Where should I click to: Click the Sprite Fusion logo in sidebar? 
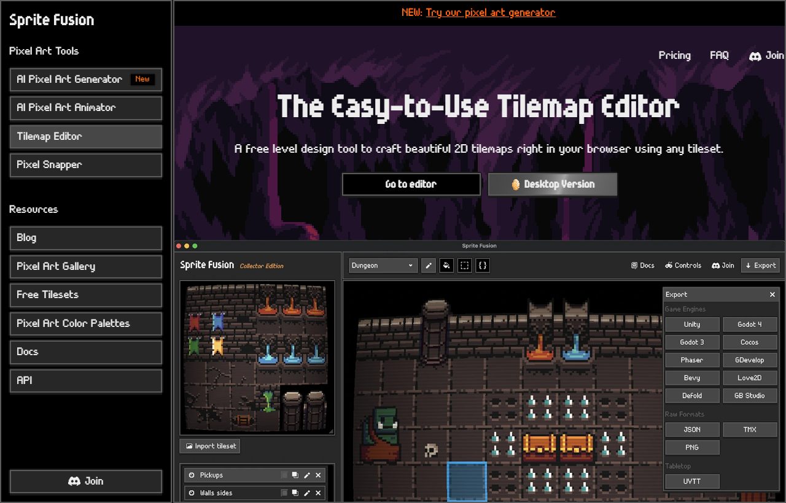click(x=52, y=20)
